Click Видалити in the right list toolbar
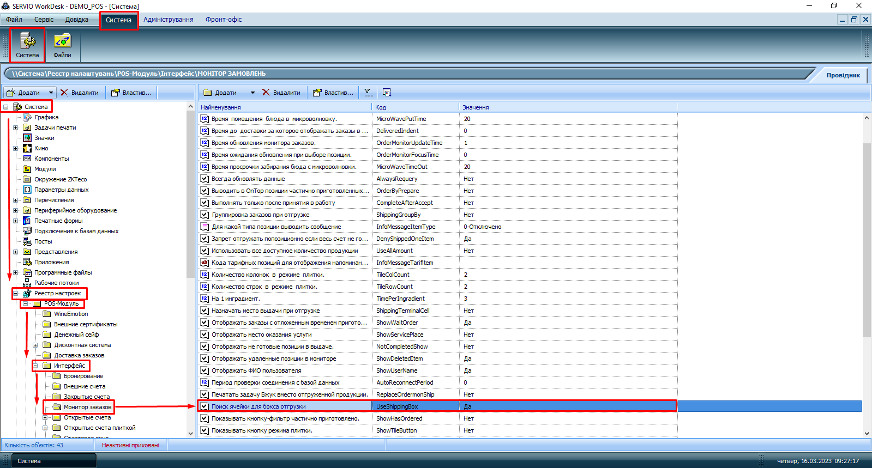The width and height of the screenshot is (872, 468). coord(281,93)
